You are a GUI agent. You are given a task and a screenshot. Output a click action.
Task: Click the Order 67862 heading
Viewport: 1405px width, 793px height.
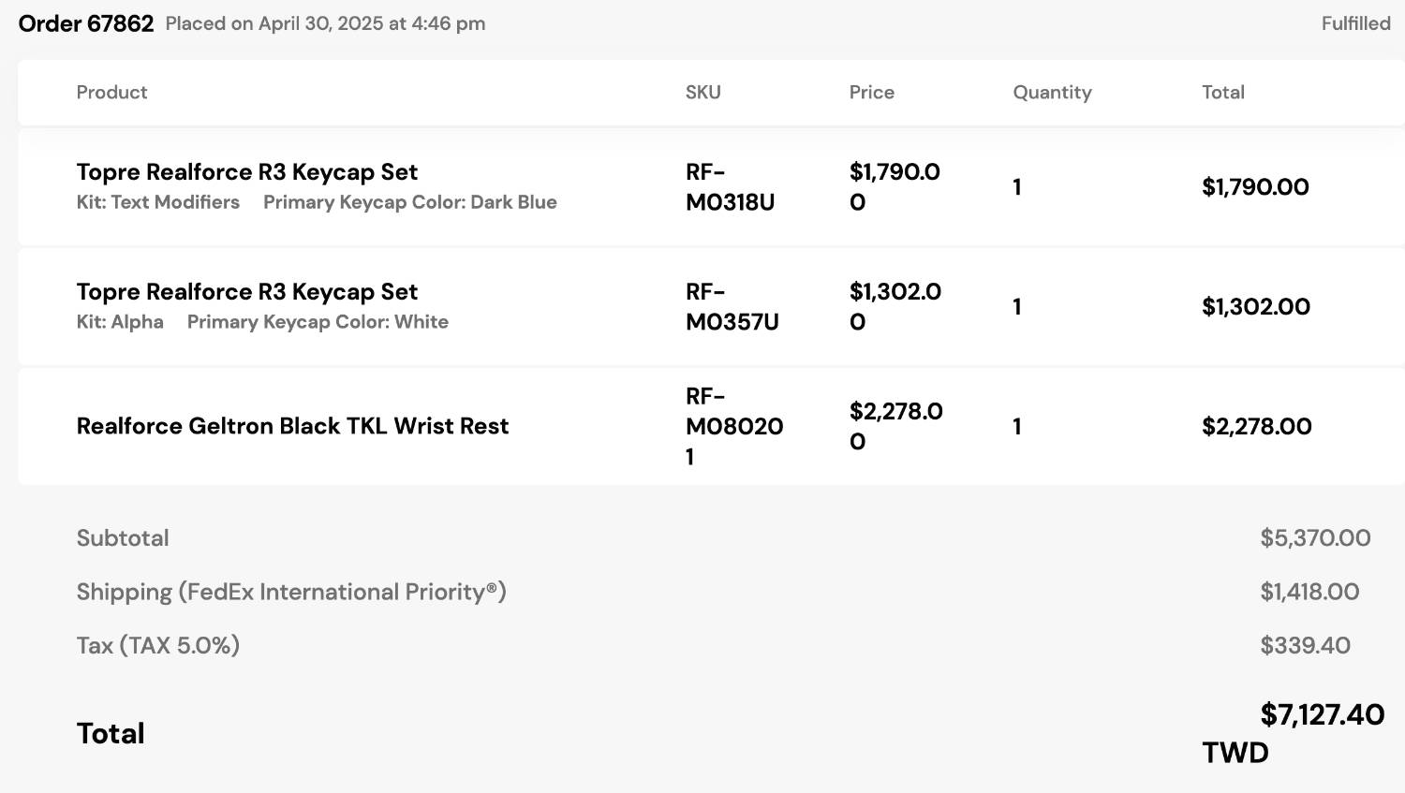point(86,23)
